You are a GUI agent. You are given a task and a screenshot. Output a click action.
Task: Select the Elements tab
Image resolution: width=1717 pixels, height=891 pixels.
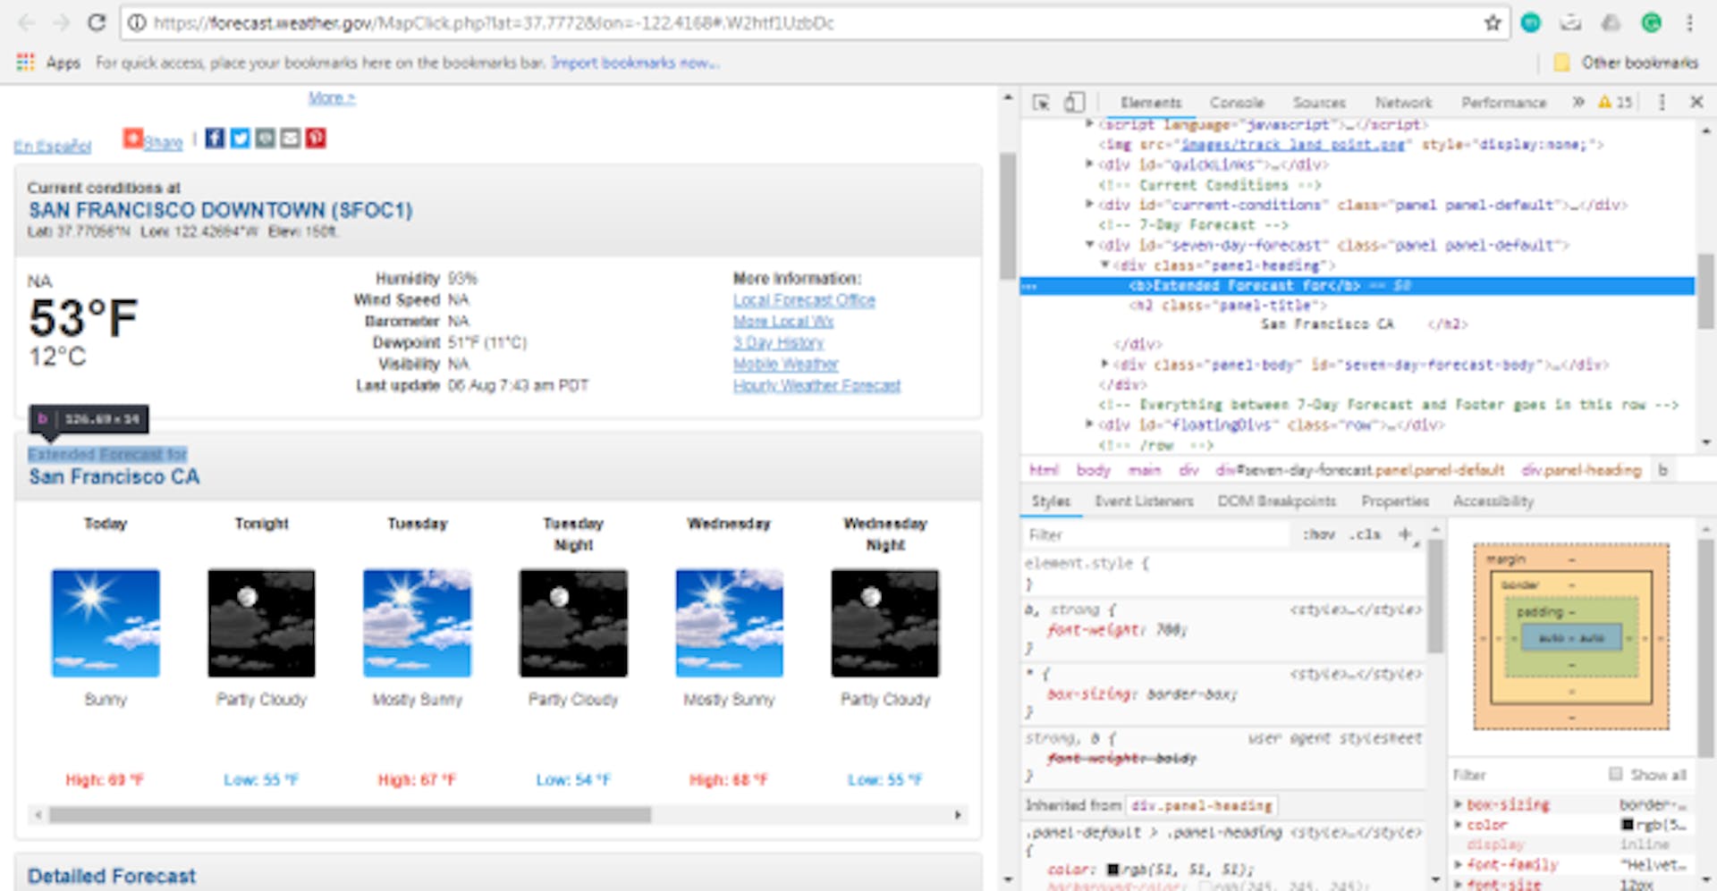coord(1151,103)
